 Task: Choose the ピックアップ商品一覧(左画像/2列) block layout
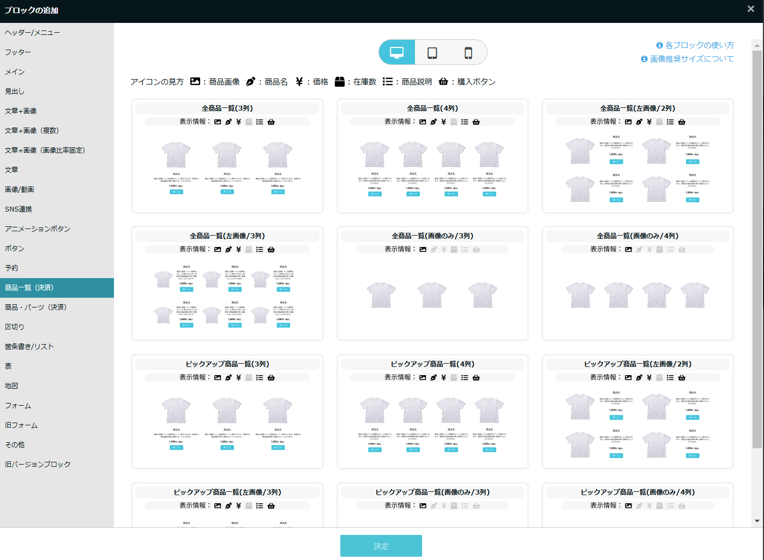[637, 412]
